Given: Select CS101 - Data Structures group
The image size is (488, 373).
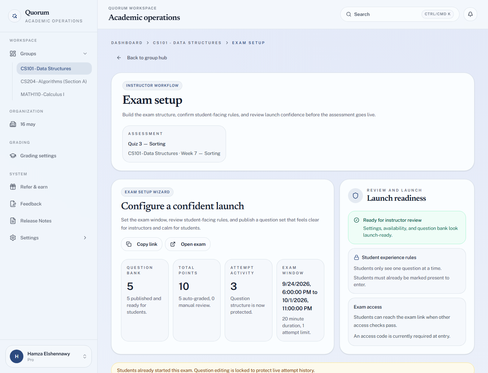Looking at the screenshot, I should (x=54, y=68).
